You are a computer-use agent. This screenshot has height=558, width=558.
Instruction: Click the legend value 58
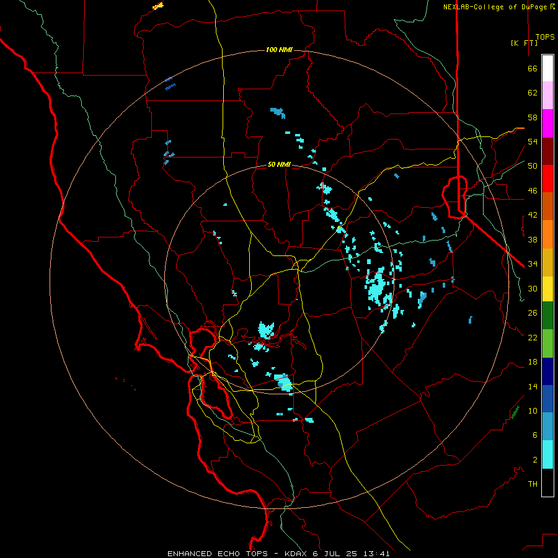[533, 117]
